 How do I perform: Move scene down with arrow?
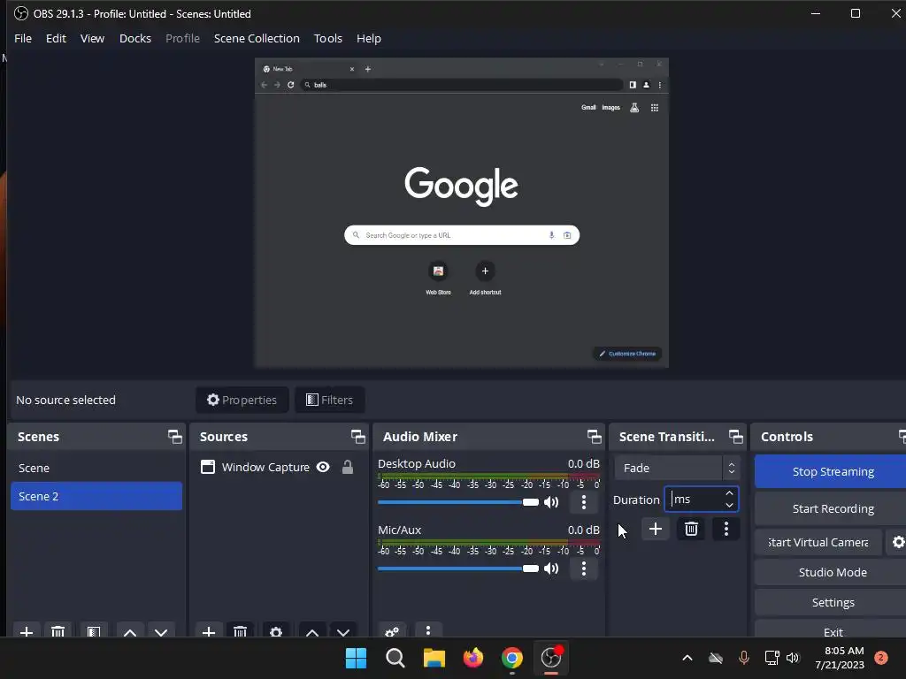161,631
